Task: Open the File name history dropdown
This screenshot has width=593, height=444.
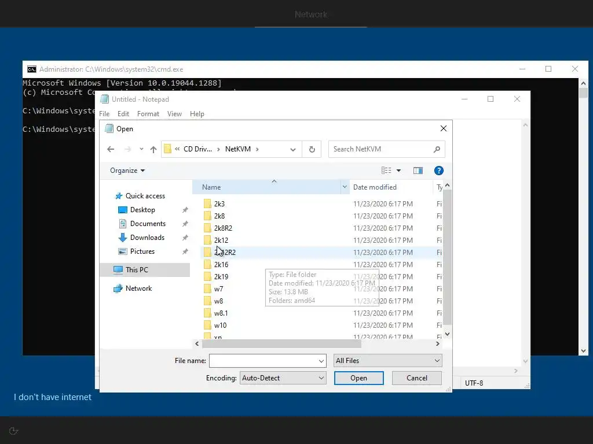Action: point(321,361)
